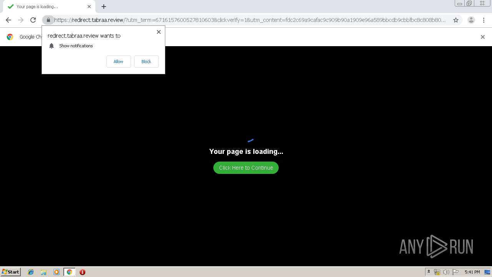Click the green 'Click Here to Continue' button
Image resolution: width=492 pixels, height=277 pixels.
[x=246, y=168]
